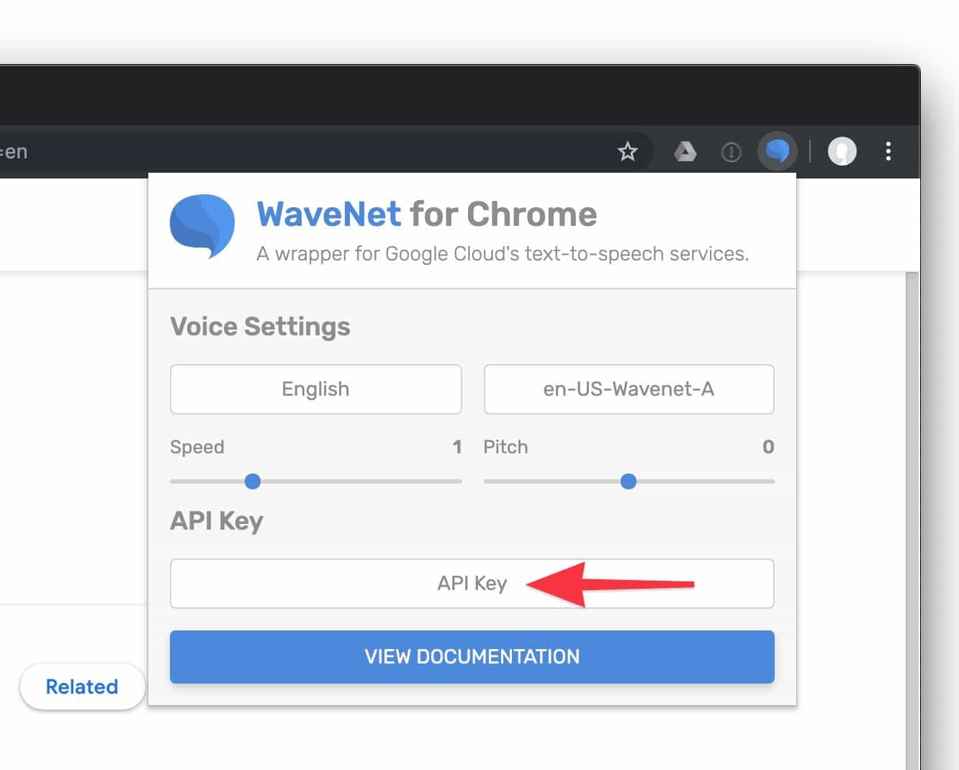
Task: Open the Google Drive extension icon
Action: [685, 151]
